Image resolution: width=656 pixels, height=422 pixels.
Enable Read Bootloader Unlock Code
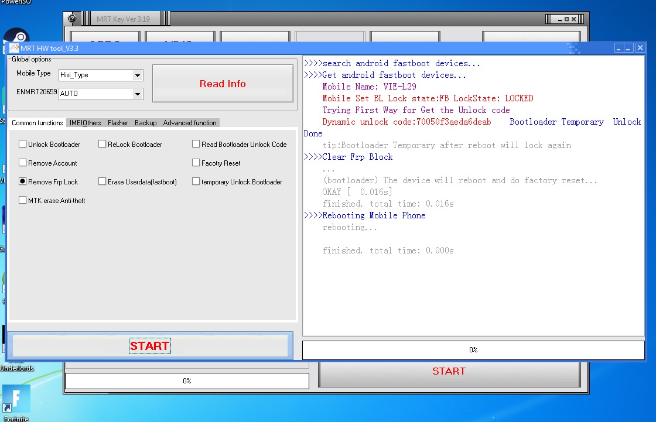tap(196, 144)
